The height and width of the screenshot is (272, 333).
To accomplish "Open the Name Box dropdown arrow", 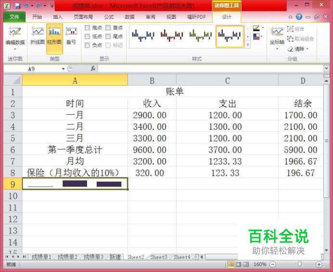I will [63, 69].
